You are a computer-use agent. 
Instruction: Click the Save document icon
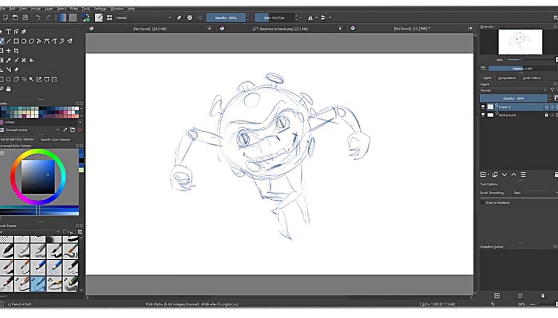tap(25, 18)
